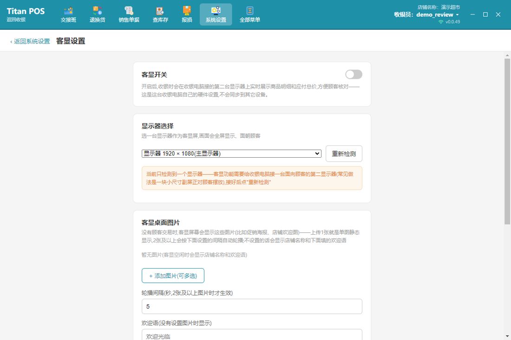Toggle the 客显开关 switch on
The image size is (511, 340).
(x=354, y=75)
